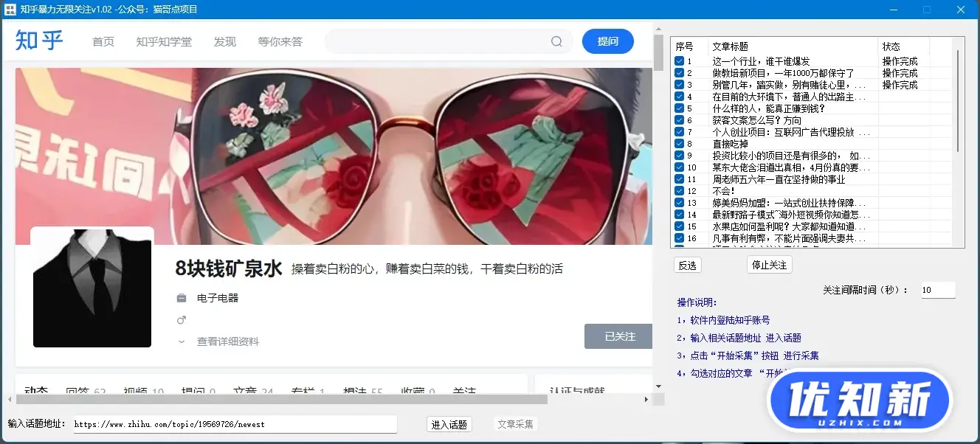
Task: Select article '这一个行业，谁干谁爆发'
Action: (761, 61)
